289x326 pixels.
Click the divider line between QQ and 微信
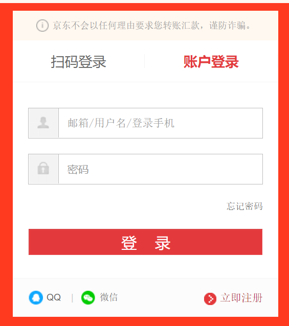(72, 298)
